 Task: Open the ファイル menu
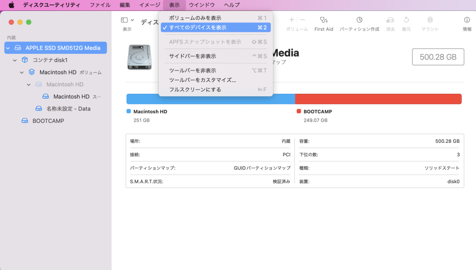coord(100,5)
